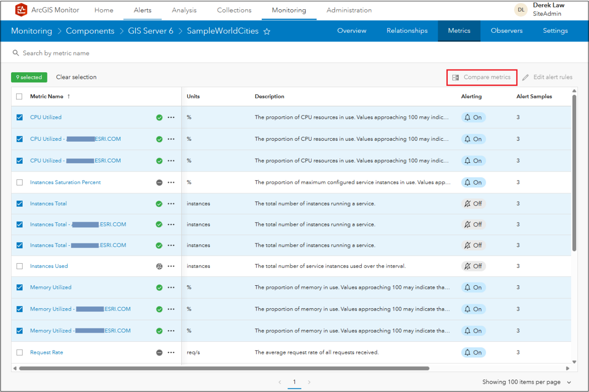589x392 pixels.
Task: Click Clear selection
Action: 76,77
